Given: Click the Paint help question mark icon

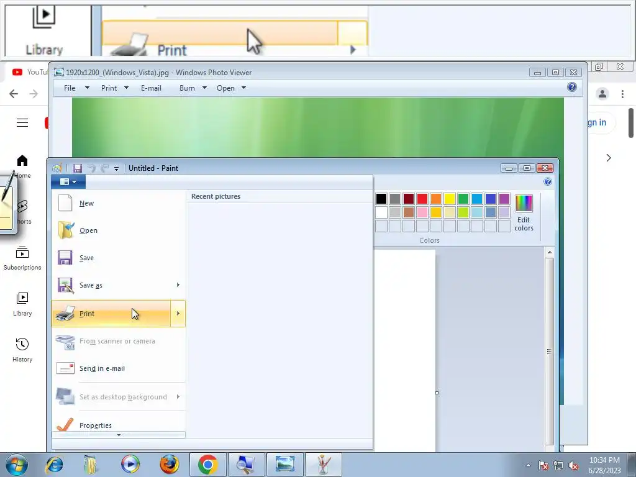Looking at the screenshot, I should pos(548,182).
